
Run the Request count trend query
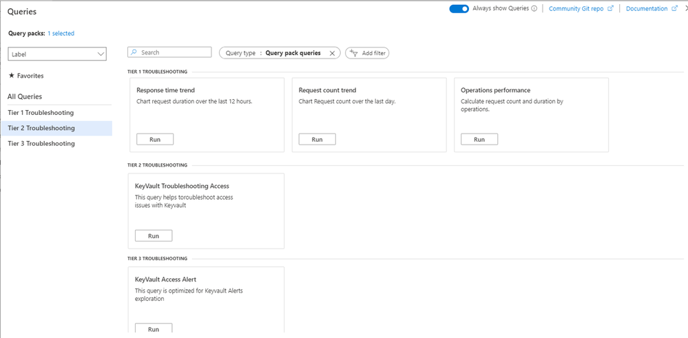click(x=317, y=139)
